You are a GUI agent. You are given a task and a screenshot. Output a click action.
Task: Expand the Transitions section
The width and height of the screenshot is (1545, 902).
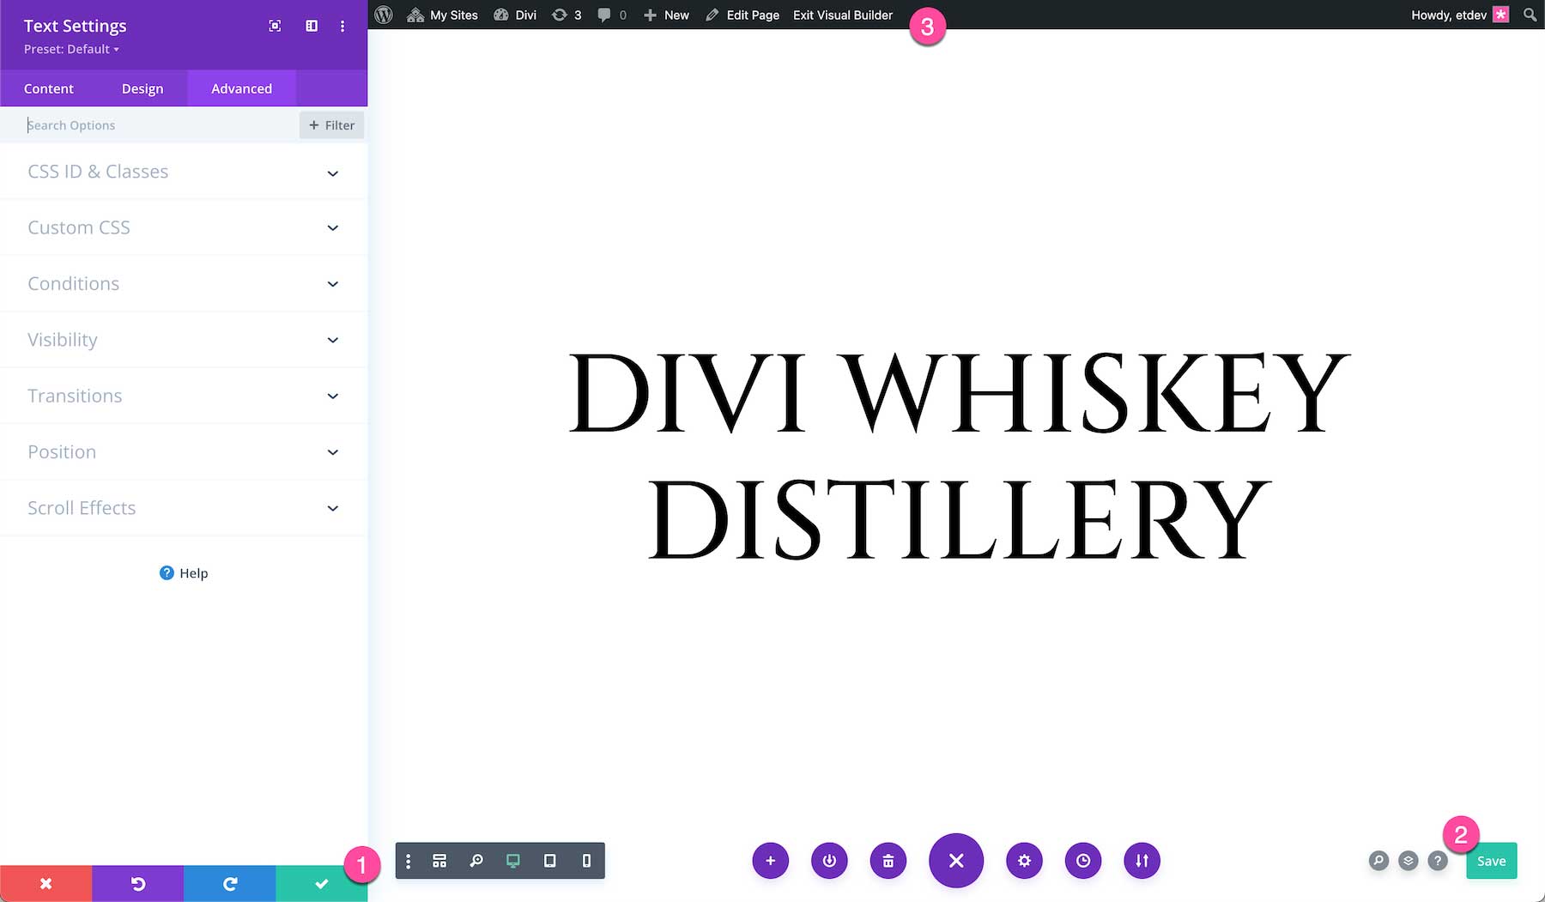click(184, 396)
